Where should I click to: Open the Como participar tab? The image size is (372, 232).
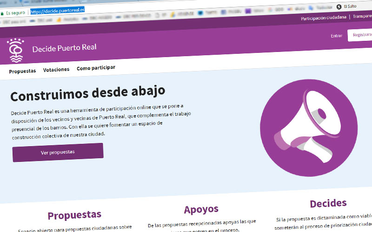[96, 68]
